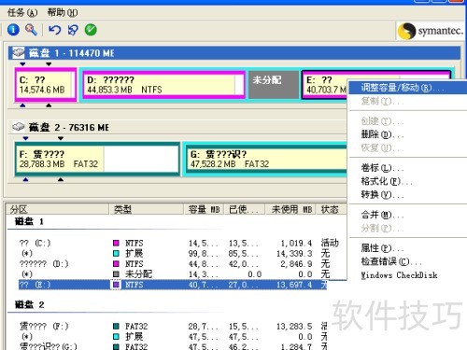The image size is (467, 350).
Task: Click the 容量 MB column header
Action: coord(204,209)
